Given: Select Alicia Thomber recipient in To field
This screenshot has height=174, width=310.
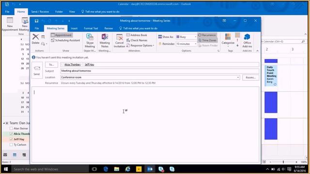Looking at the screenshot, I should point(72,64).
